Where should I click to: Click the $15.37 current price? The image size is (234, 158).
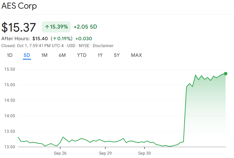pyautogui.click(x=19, y=27)
